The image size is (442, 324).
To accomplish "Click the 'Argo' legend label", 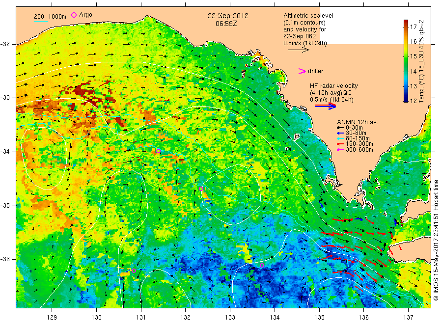I will pyautogui.click(x=85, y=15).
